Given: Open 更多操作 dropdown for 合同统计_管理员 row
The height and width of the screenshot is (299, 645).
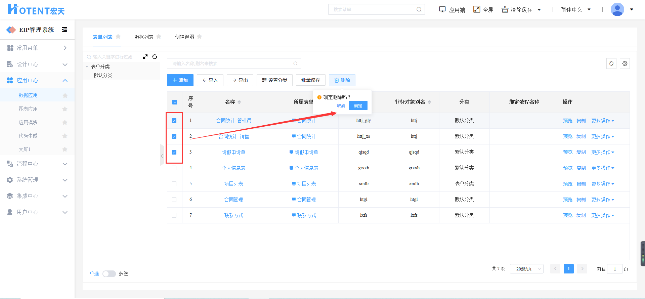Looking at the screenshot, I should point(603,121).
